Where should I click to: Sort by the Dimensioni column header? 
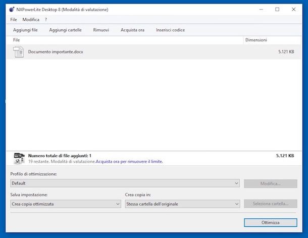coord(272,40)
